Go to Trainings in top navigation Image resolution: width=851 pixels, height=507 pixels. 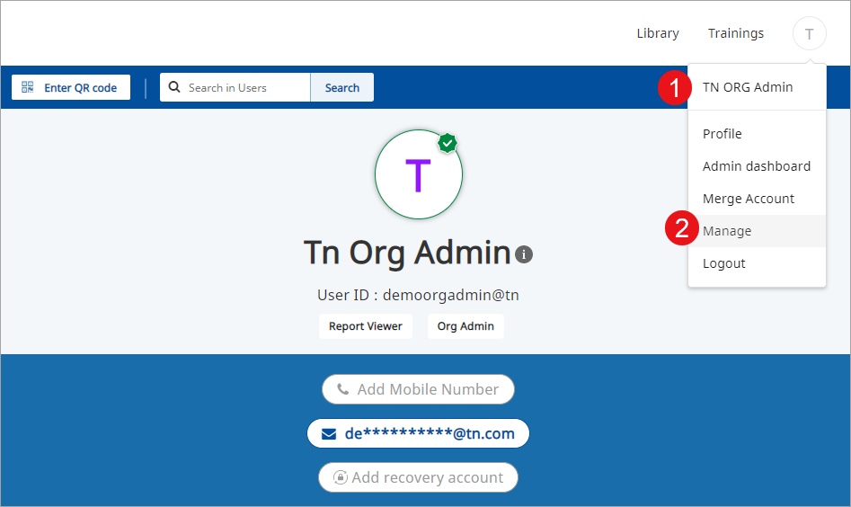(735, 33)
